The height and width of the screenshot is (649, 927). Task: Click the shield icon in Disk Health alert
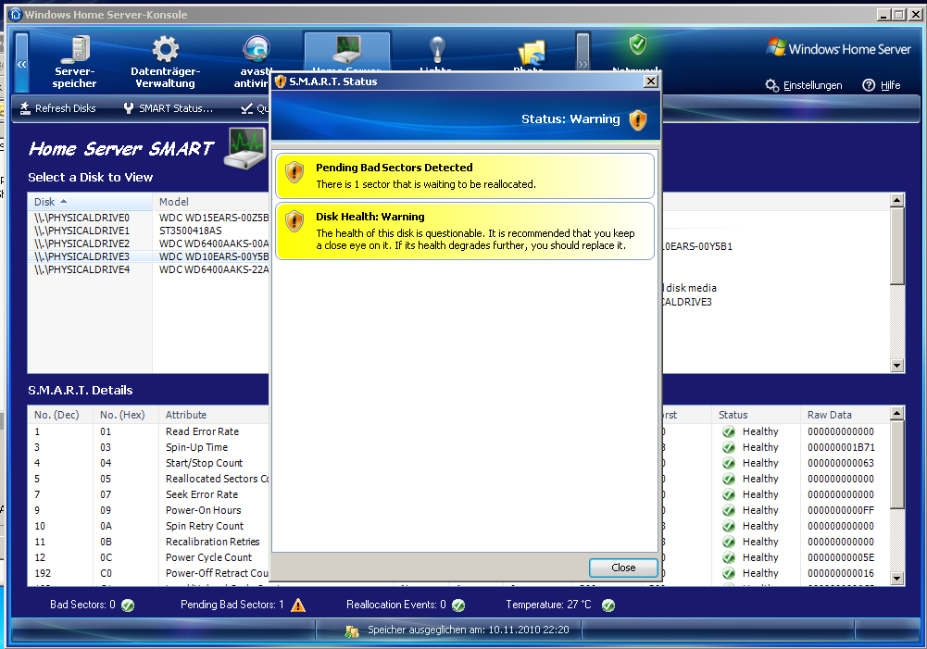click(294, 221)
